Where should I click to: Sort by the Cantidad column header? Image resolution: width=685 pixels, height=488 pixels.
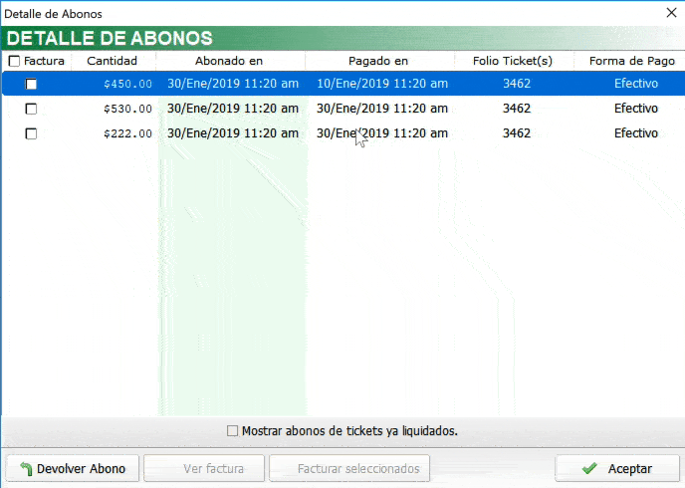(112, 61)
